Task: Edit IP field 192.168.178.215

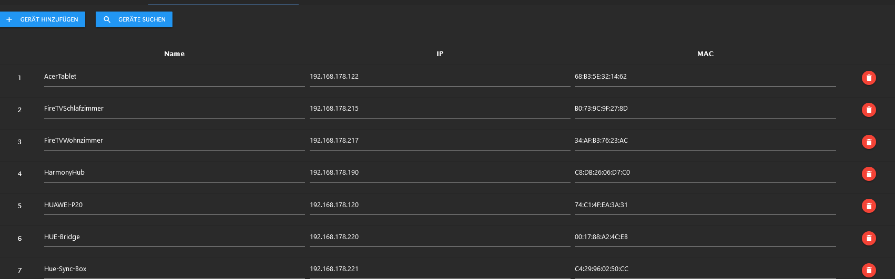Action: pos(440,109)
